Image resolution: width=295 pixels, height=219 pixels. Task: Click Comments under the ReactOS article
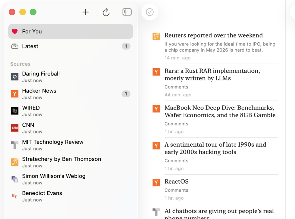[176, 190]
